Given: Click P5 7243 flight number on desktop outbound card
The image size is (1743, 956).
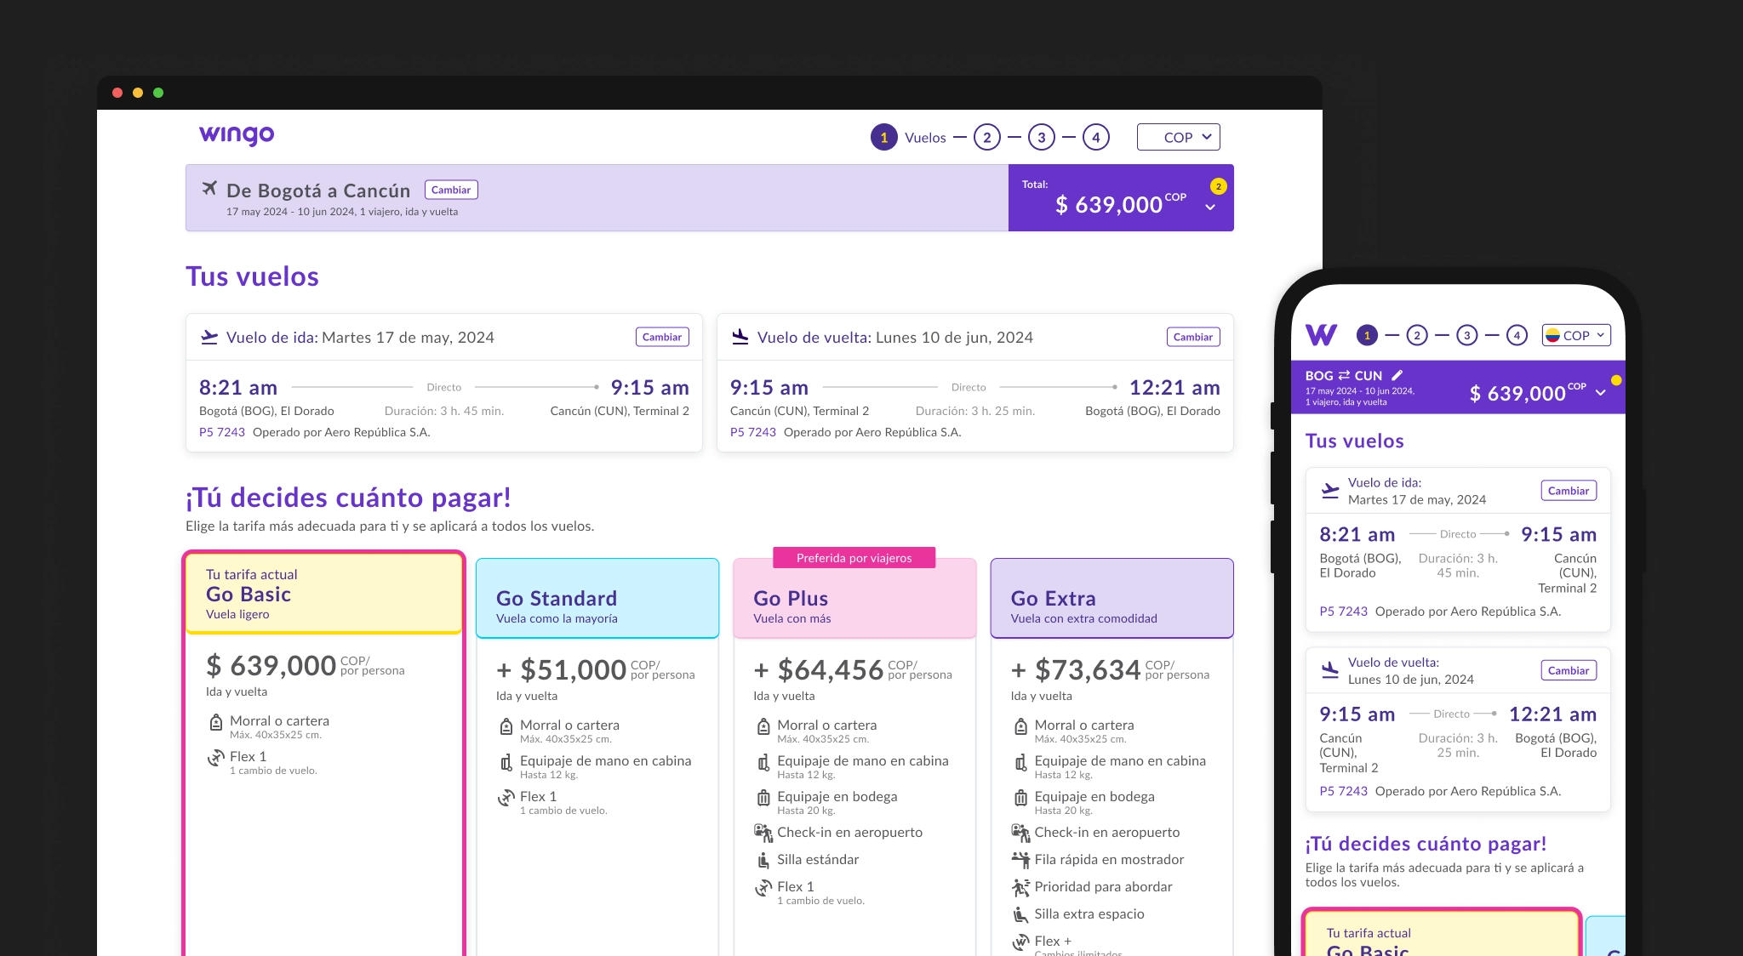Looking at the screenshot, I should click(222, 432).
